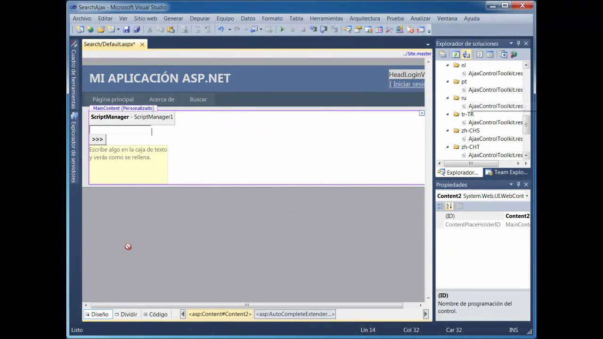Screen dimensions: 603x339
Task: Click Refresh icon in Explorador de soluciones
Action: coord(456,54)
